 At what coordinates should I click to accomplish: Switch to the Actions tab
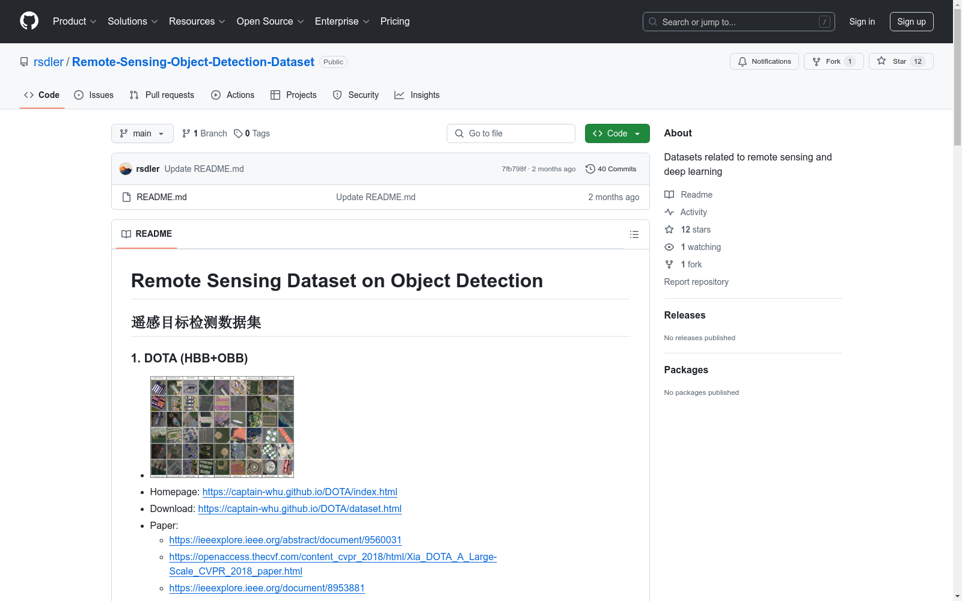click(233, 95)
